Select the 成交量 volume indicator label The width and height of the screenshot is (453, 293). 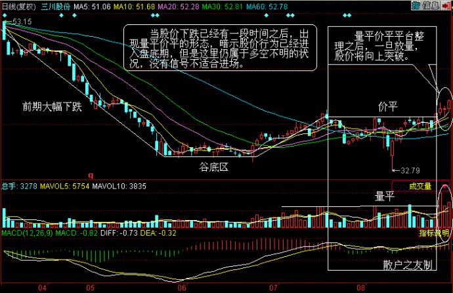tap(420, 187)
